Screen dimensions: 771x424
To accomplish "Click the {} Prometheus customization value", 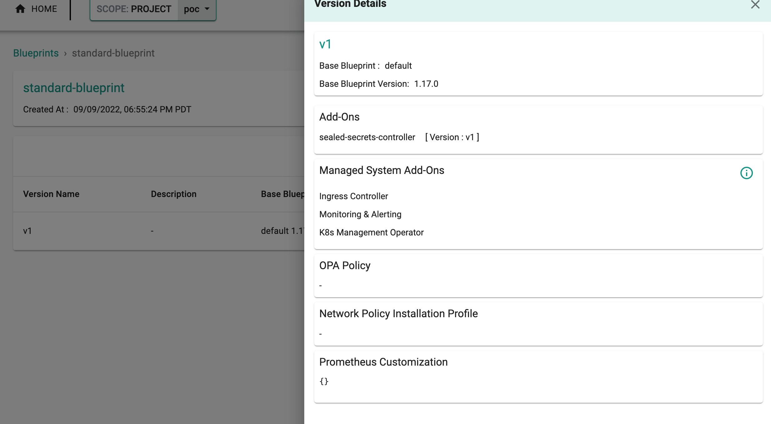I will (x=324, y=381).
